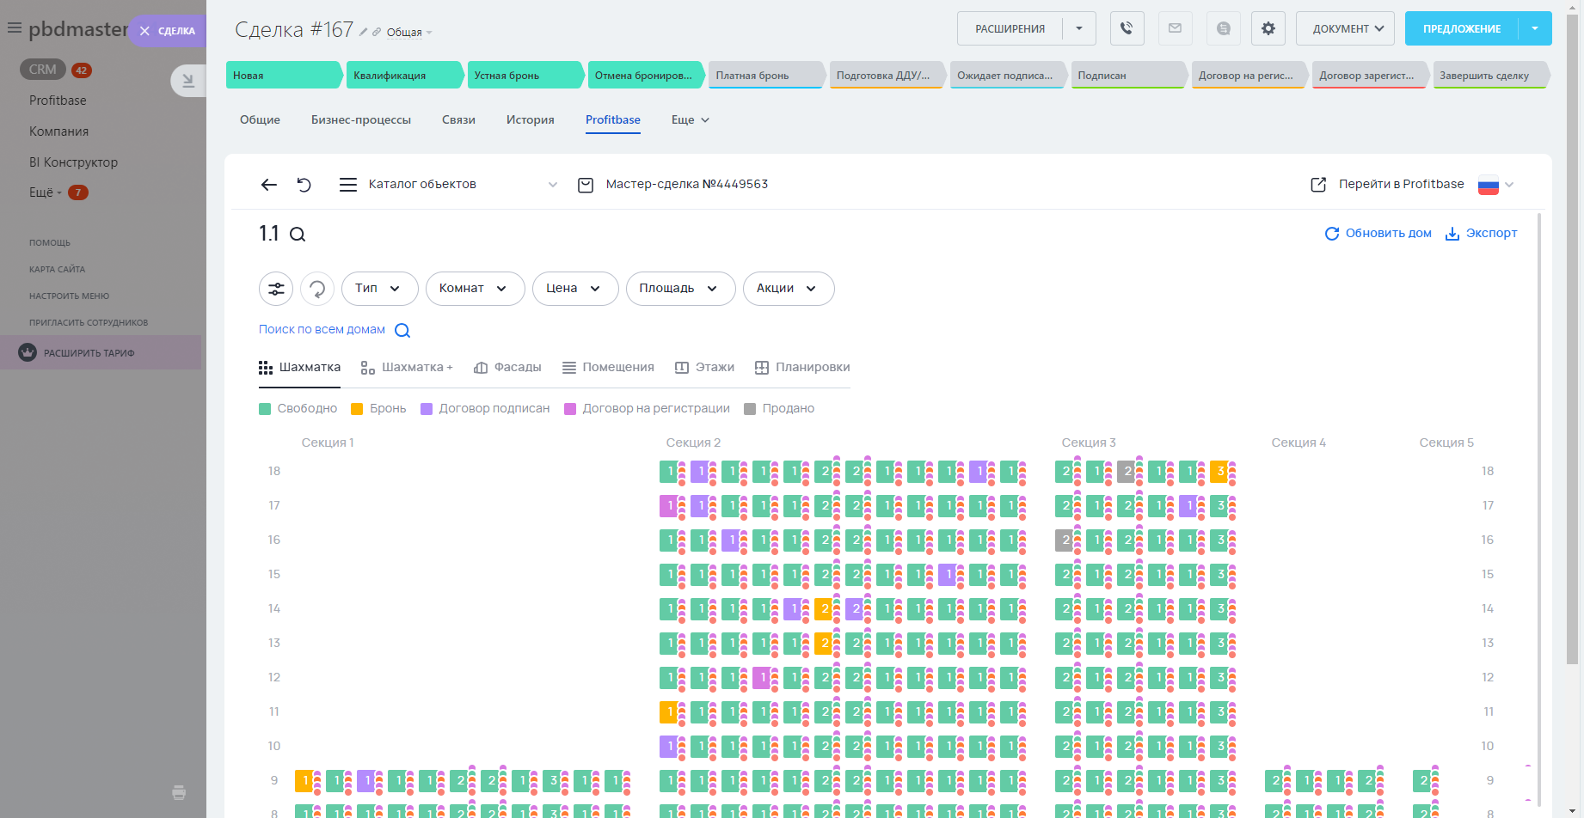Screen dimensions: 1584x818
Task: Select the Платная бронь deal stage
Action: (764, 76)
